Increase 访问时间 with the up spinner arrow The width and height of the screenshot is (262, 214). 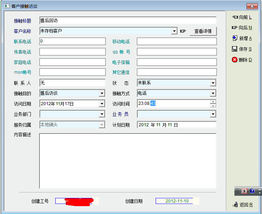pyautogui.click(x=213, y=102)
